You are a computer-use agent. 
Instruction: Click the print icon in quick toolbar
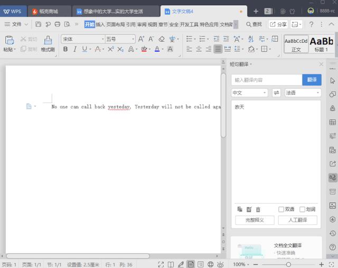(58, 24)
